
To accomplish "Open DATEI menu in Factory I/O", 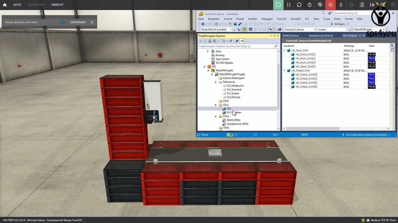I will 17,5.
